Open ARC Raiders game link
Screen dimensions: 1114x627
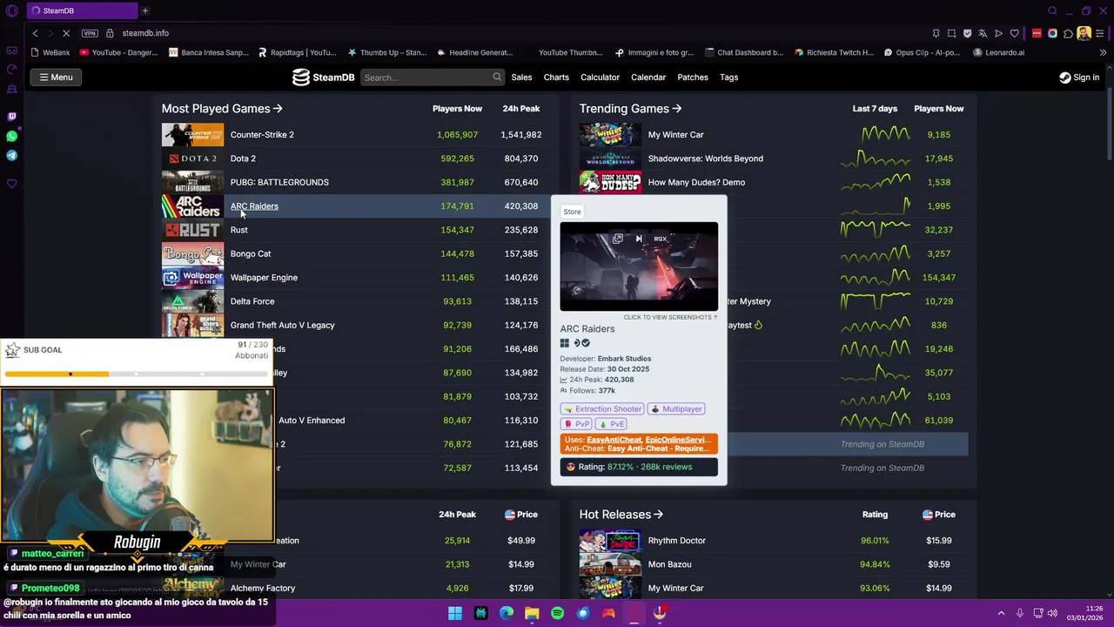pos(254,206)
